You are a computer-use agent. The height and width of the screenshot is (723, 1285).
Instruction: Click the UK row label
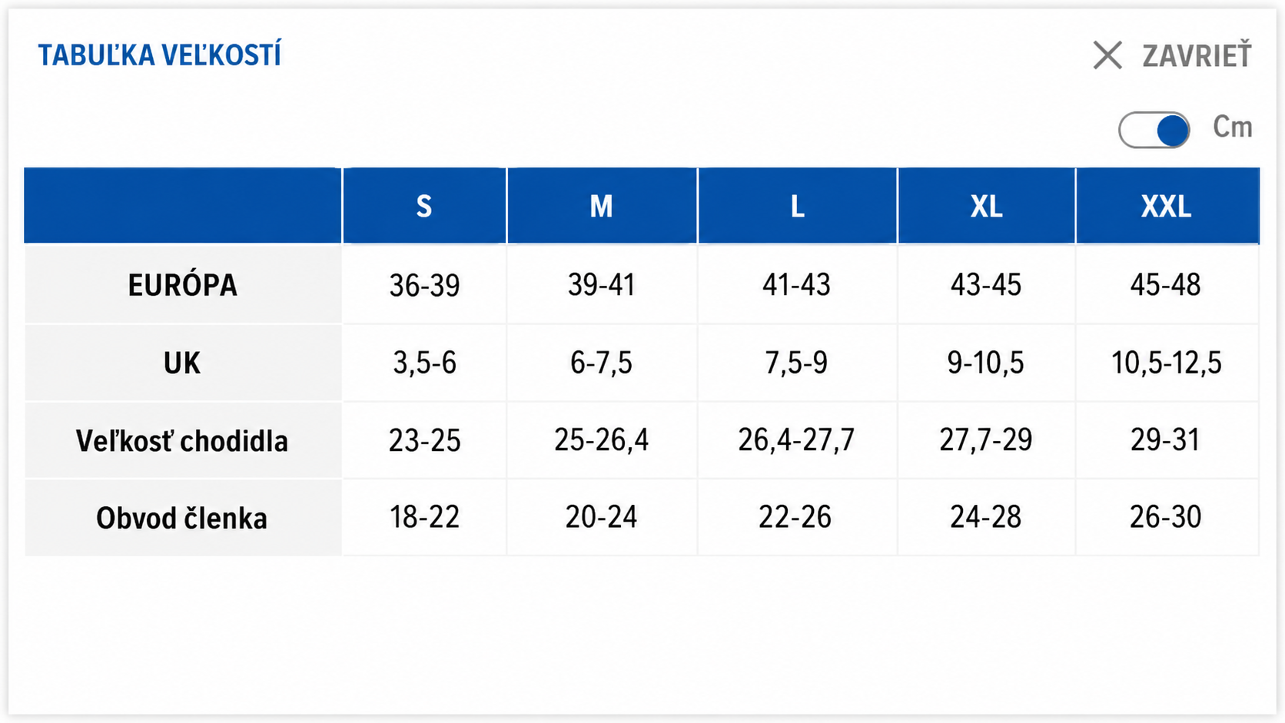[x=183, y=363]
